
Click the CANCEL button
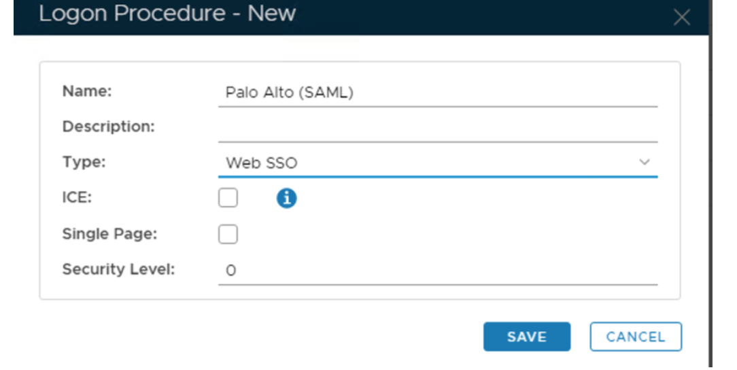click(635, 337)
